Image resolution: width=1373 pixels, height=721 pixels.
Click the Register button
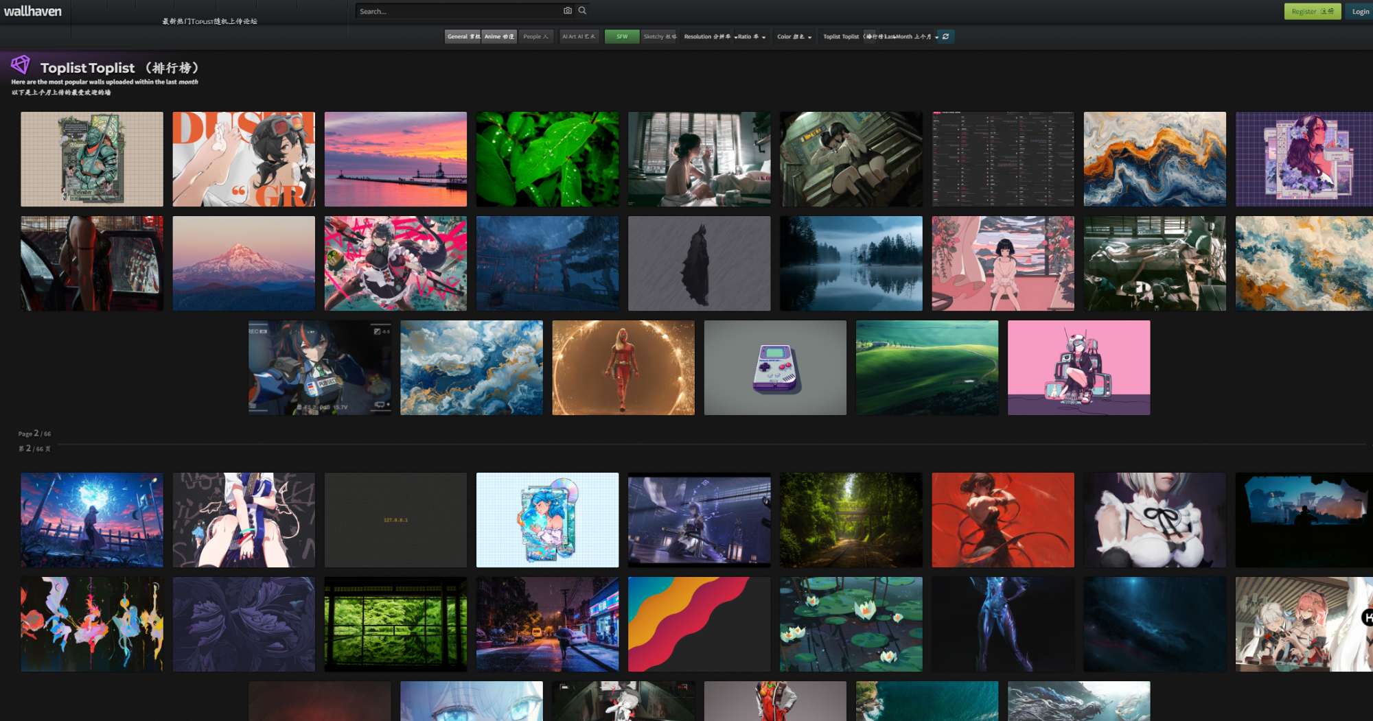[1312, 12]
